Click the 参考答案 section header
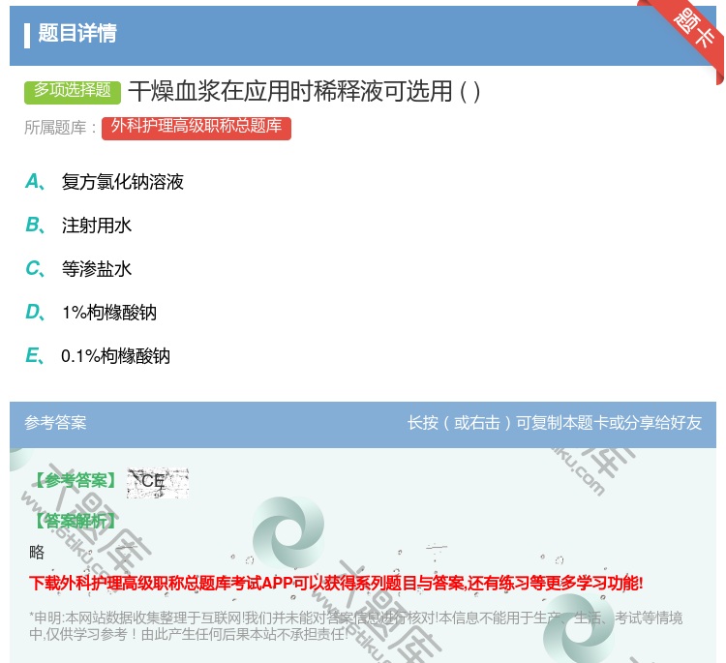The image size is (726, 663). pyautogui.click(x=55, y=423)
